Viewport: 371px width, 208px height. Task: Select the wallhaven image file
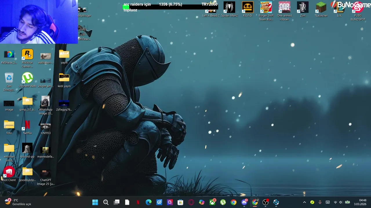pos(46,57)
